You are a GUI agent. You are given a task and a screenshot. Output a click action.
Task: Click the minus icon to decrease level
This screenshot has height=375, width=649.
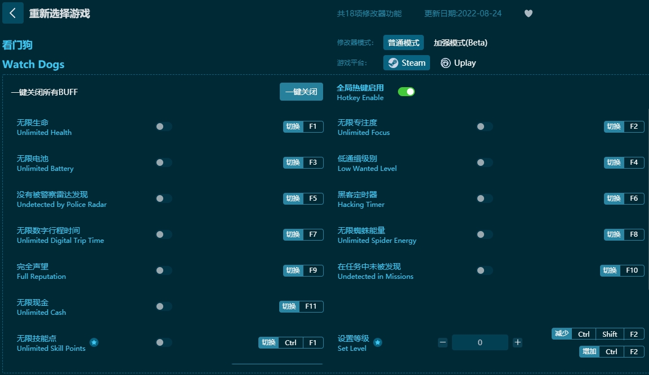click(442, 342)
